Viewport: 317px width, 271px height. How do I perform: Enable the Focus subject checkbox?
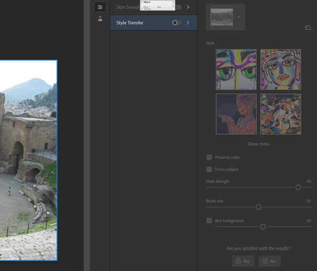click(x=209, y=169)
